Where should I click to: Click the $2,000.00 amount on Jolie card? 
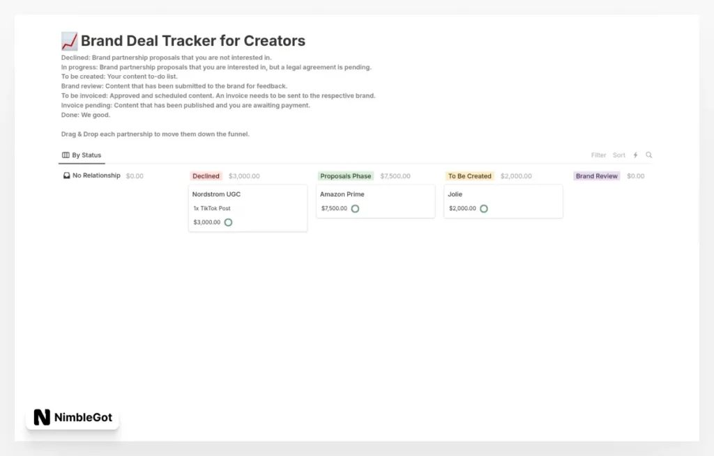tap(462, 209)
